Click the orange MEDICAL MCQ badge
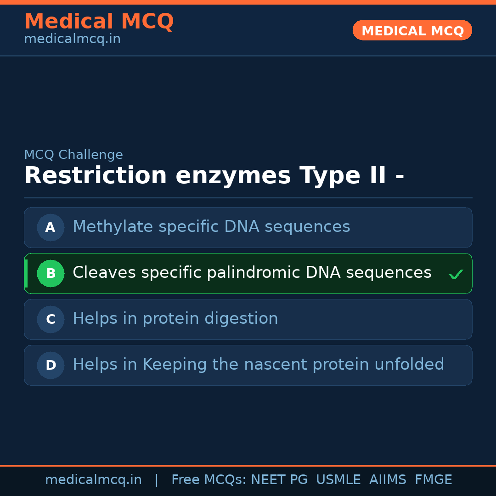 412,30
